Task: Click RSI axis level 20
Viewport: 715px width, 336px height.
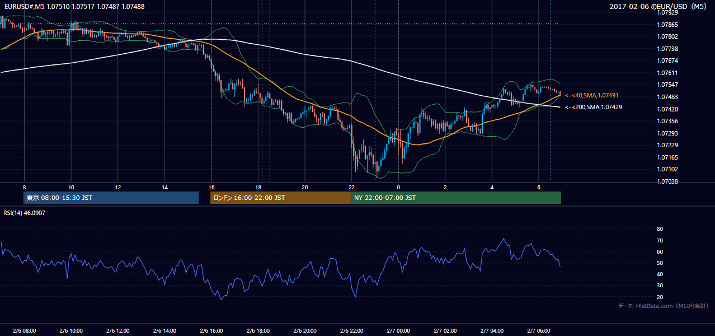Action: coord(660,297)
